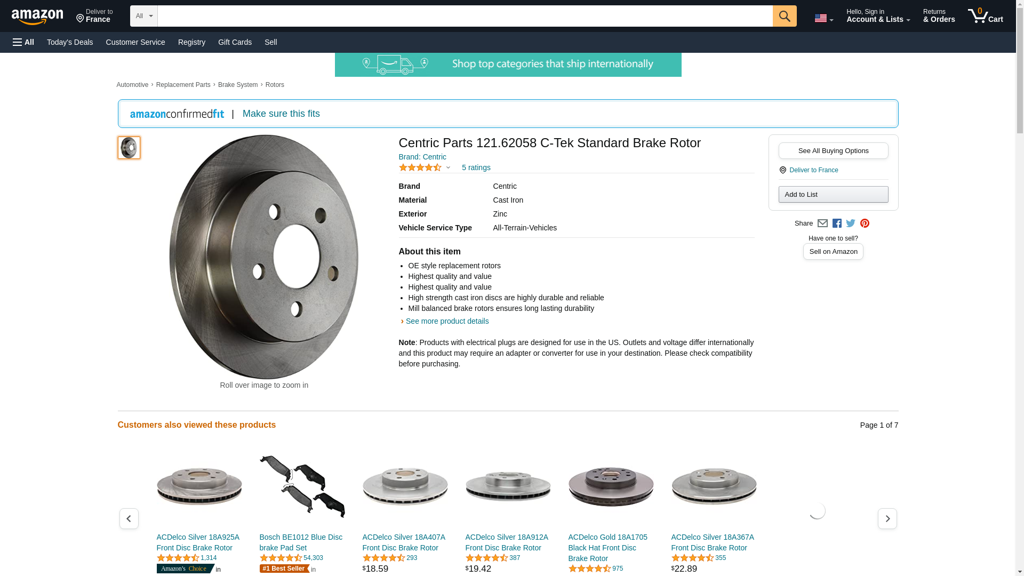Click See All Buying Options button
The width and height of the screenshot is (1024, 576).
pos(833,151)
